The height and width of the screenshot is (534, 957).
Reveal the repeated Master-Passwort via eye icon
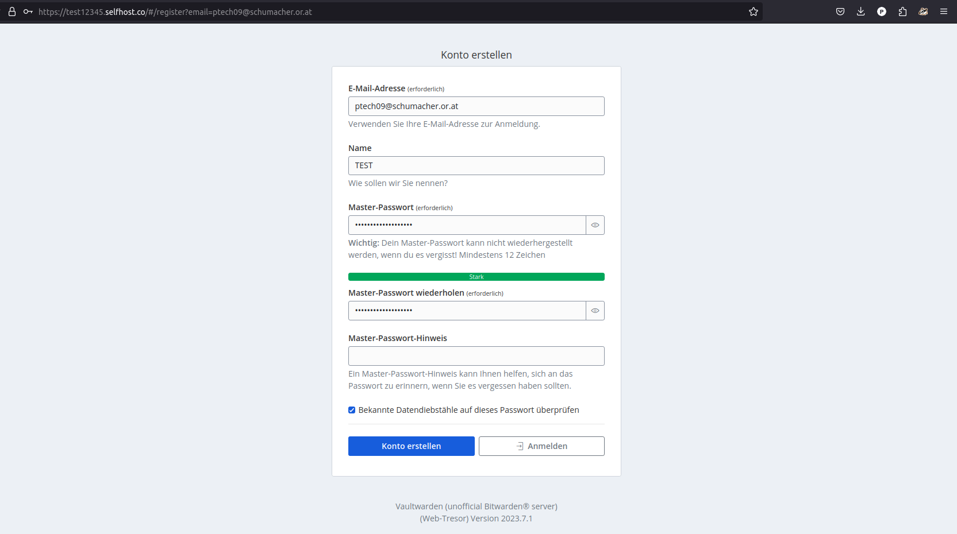[x=595, y=311]
